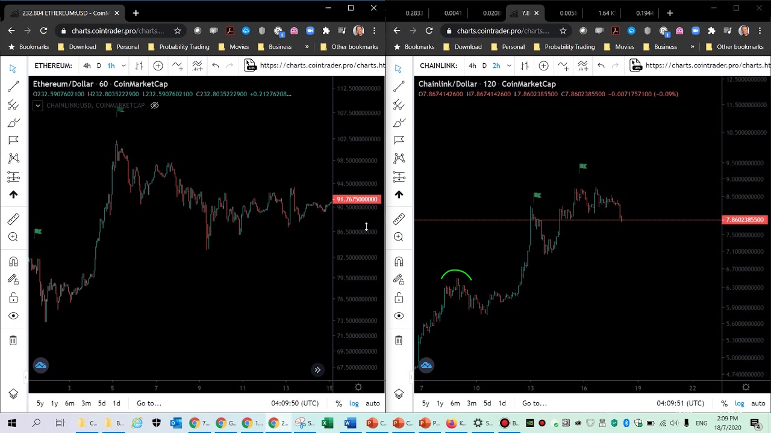Screen dimensions: 771x433
Task: Select the ruler tool in the Chainlink chart
Action: [x=399, y=219]
